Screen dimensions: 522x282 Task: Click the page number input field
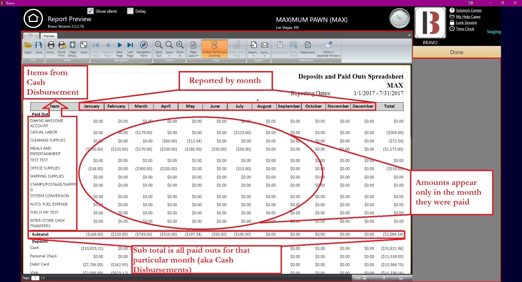(35, 278)
